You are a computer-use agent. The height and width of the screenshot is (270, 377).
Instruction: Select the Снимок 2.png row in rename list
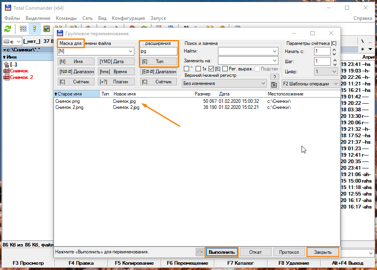point(197,107)
